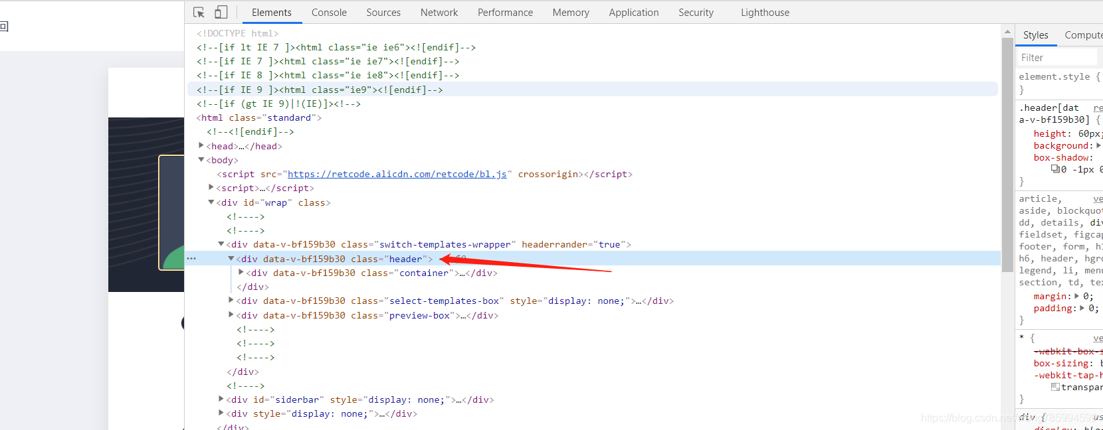Screen dimensions: 1103x430
Task: Select the ie7 conditional comment row
Action: [328, 61]
